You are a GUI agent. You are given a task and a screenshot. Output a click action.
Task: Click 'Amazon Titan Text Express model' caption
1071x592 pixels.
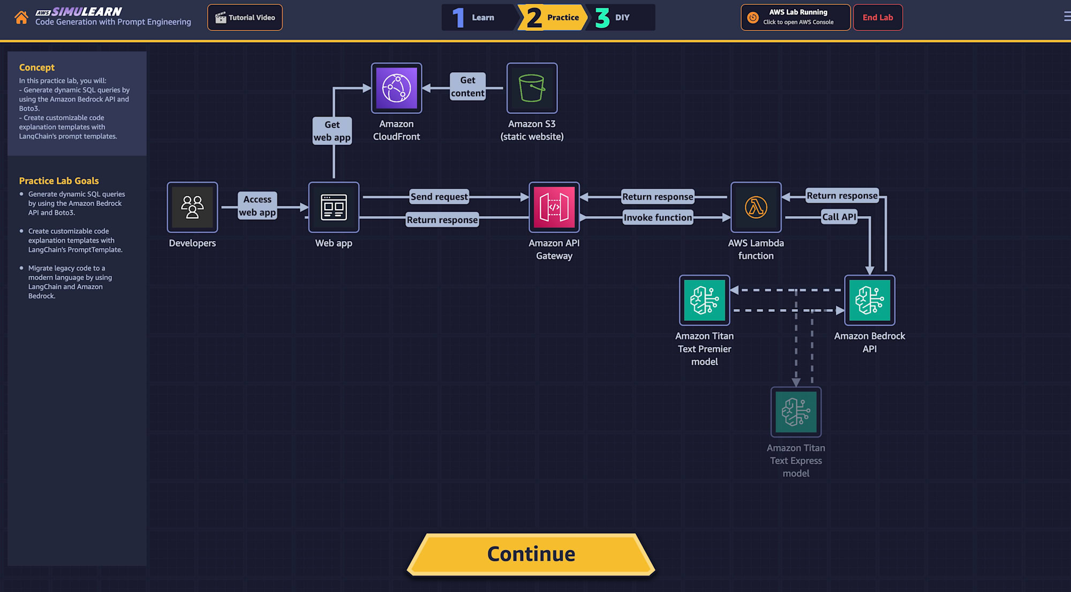[x=796, y=460]
